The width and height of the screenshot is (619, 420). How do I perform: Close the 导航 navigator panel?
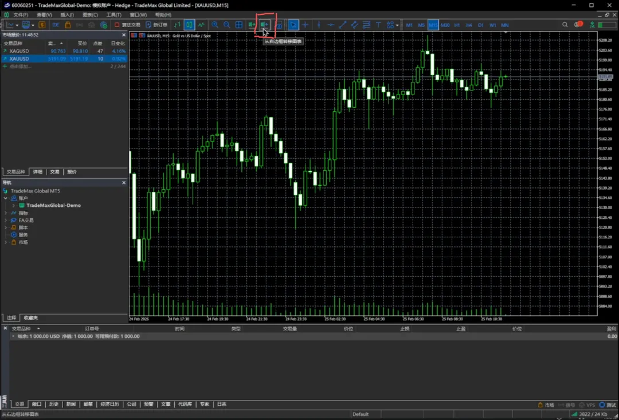124,182
